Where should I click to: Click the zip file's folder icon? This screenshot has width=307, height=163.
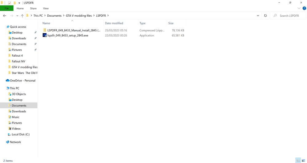tap(45, 30)
